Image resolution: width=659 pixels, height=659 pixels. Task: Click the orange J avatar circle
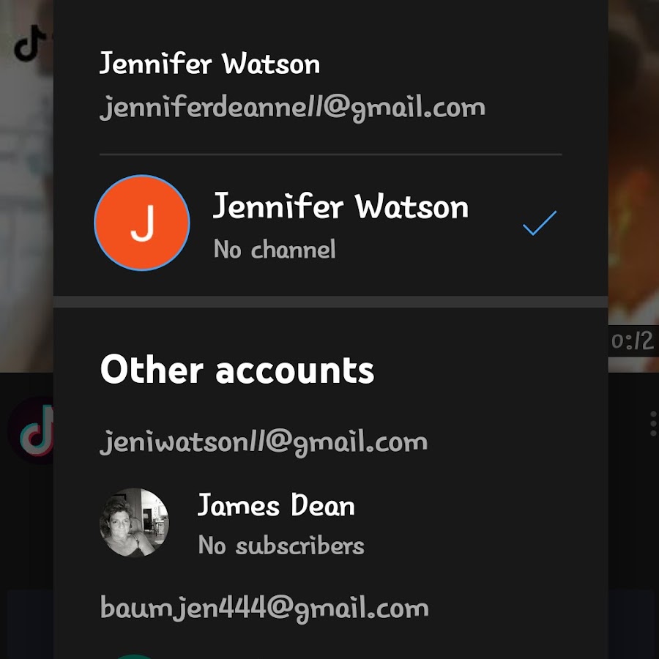click(x=142, y=223)
